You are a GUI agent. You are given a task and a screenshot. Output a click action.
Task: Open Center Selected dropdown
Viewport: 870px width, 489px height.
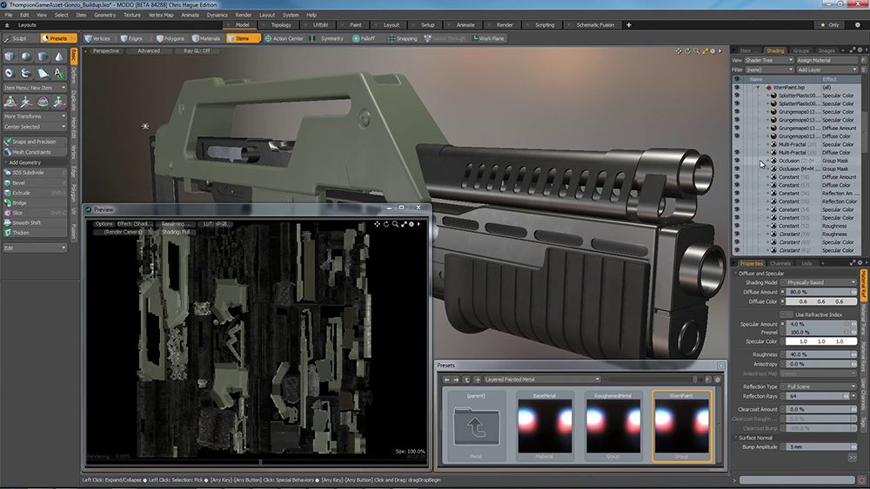click(35, 127)
